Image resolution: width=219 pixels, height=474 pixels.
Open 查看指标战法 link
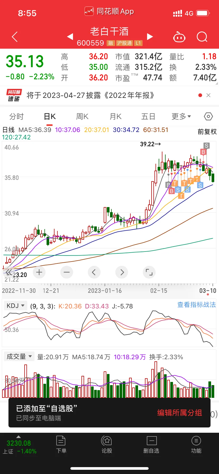[197, 305]
